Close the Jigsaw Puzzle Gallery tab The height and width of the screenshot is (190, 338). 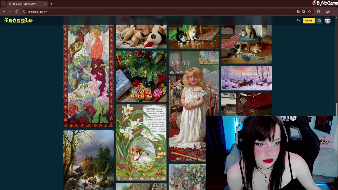45,4
